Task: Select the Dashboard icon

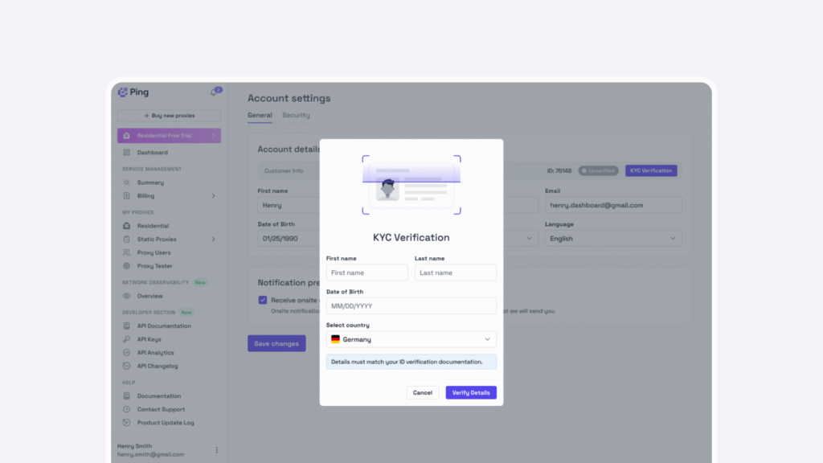Action: point(125,153)
